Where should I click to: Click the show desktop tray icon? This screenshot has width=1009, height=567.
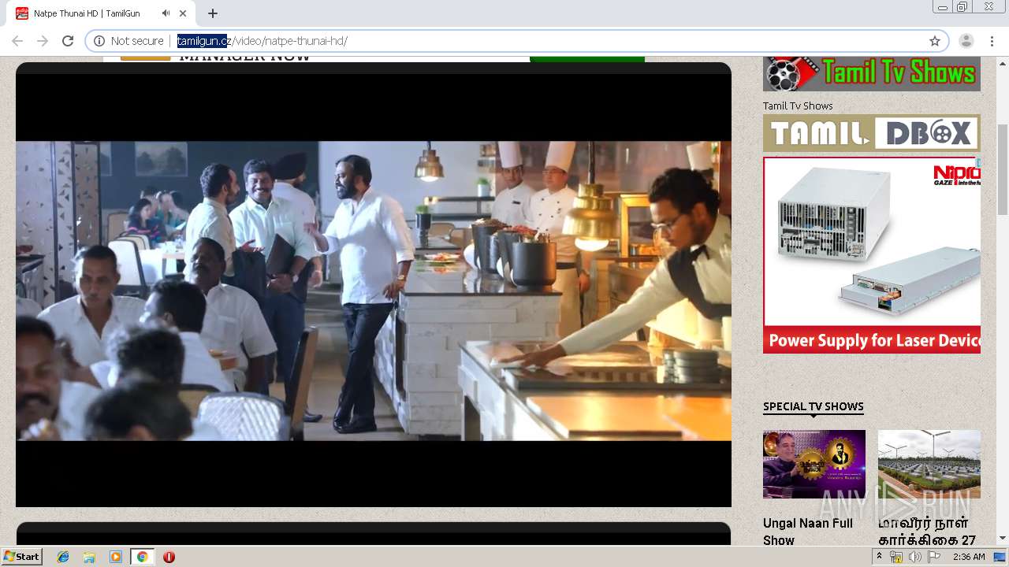(x=1000, y=557)
